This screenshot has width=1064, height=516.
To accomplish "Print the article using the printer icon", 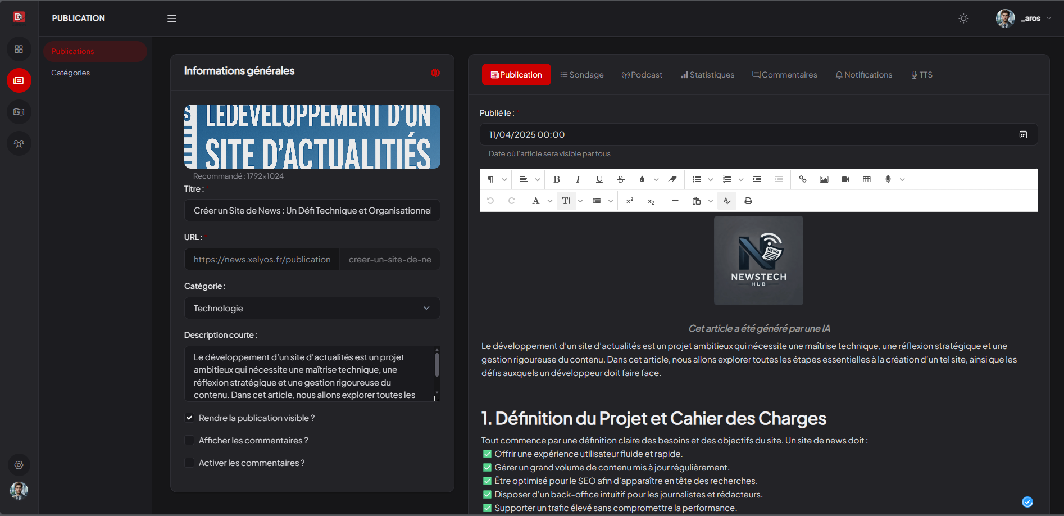I will tap(748, 201).
